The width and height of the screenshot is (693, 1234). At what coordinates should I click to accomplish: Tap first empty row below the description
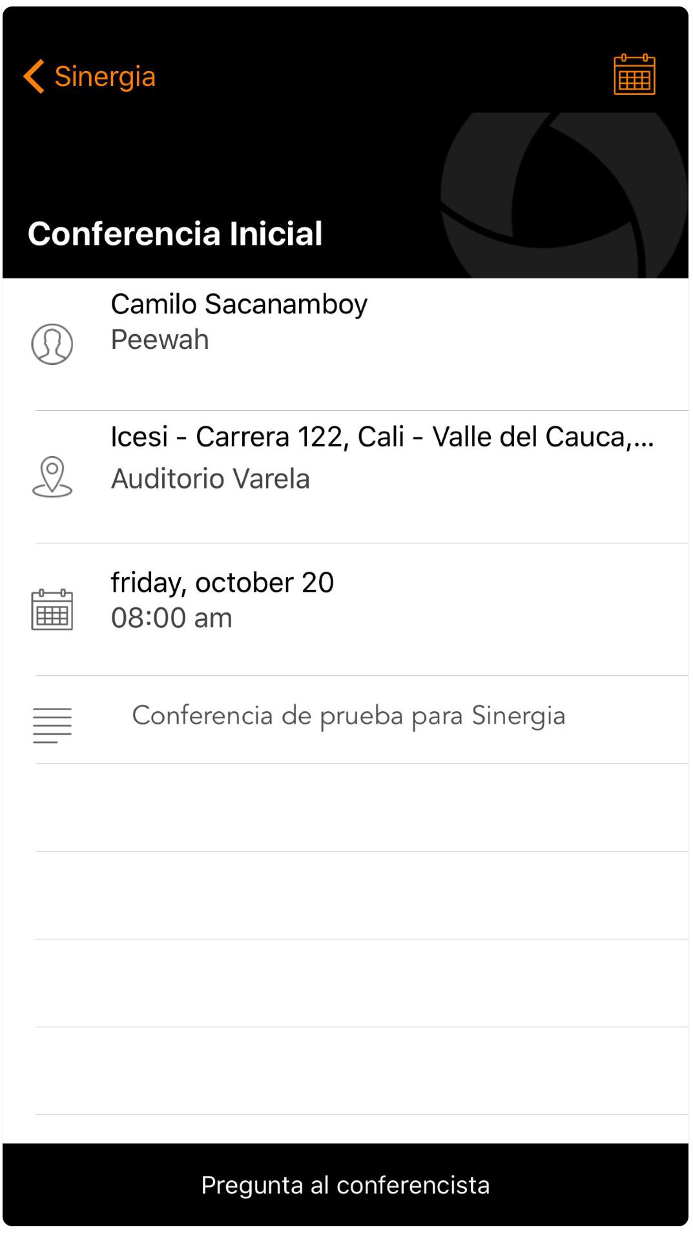pyautogui.click(x=362, y=808)
